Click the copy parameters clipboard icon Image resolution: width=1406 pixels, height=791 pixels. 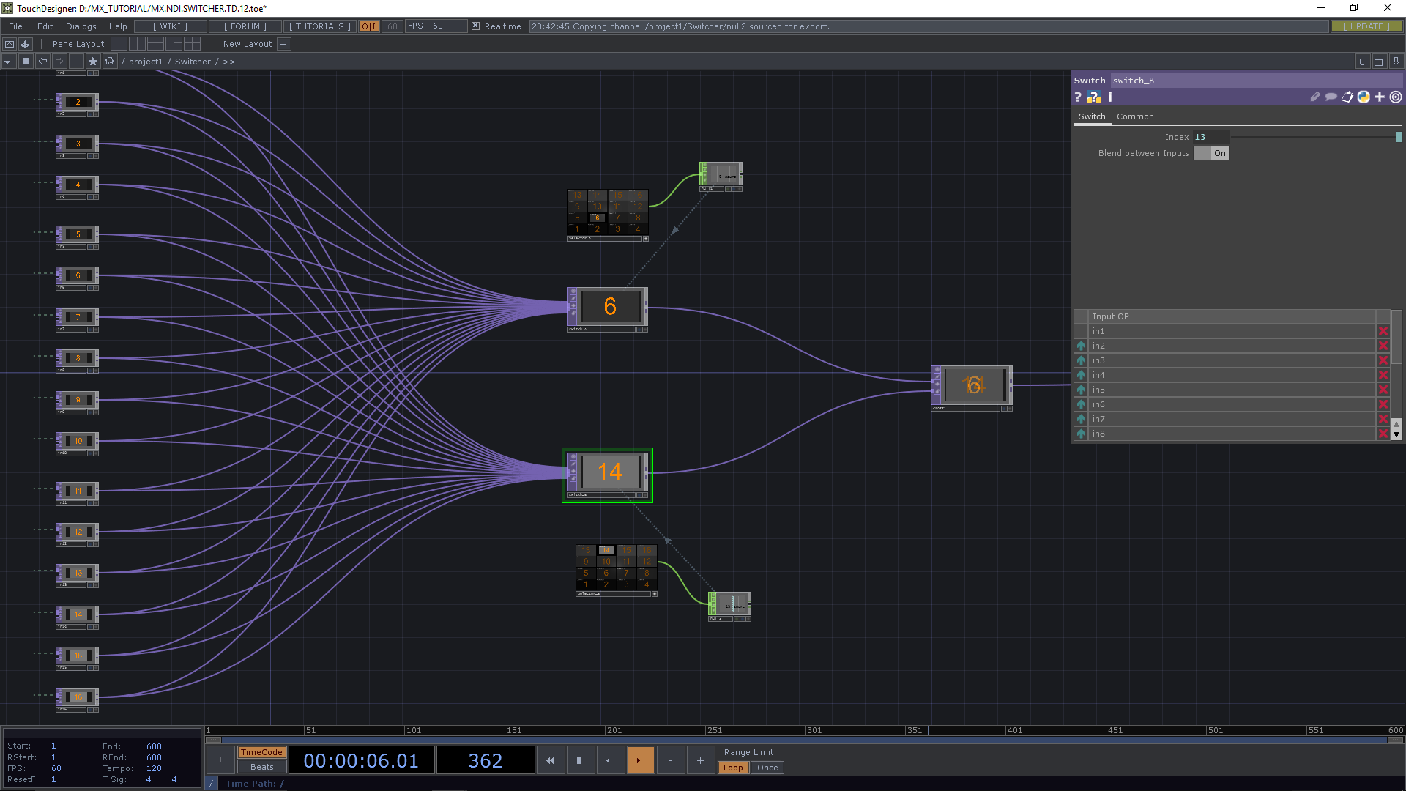tap(1347, 97)
